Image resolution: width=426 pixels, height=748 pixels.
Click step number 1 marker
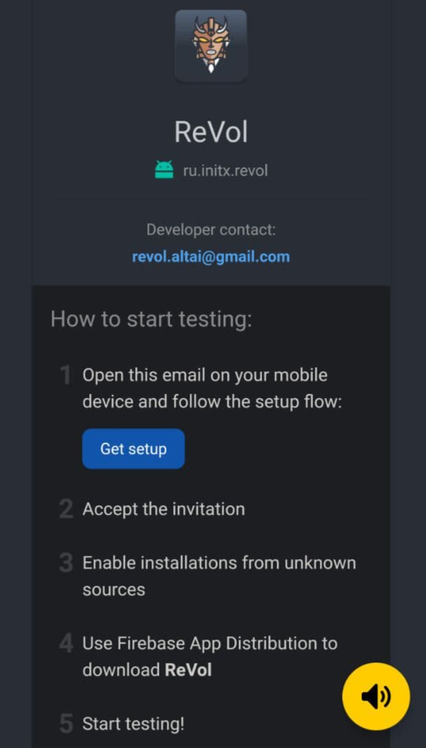click(66, 375)
